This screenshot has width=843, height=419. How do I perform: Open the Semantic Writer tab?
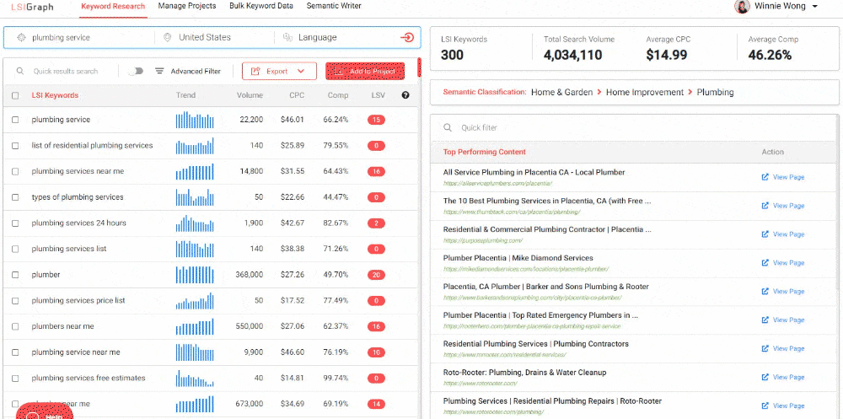click(x=334, y=7)
